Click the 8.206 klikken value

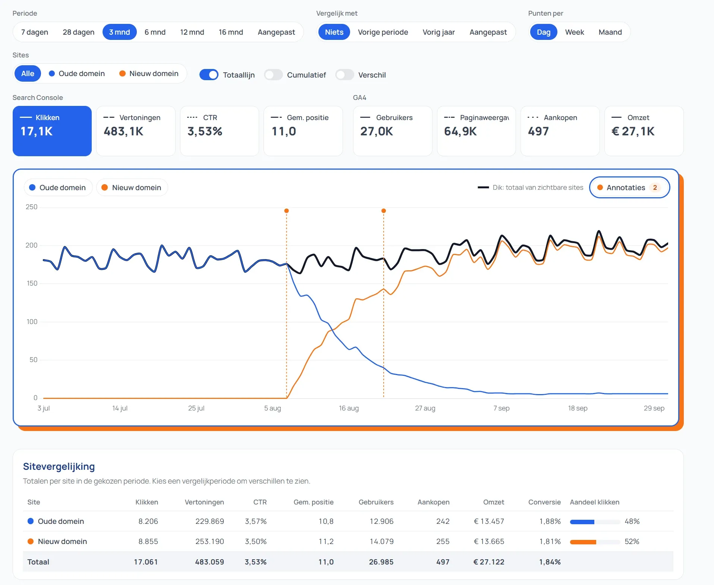point(148,521)
